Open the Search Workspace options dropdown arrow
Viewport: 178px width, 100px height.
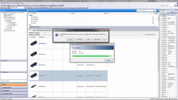[156, 11]
